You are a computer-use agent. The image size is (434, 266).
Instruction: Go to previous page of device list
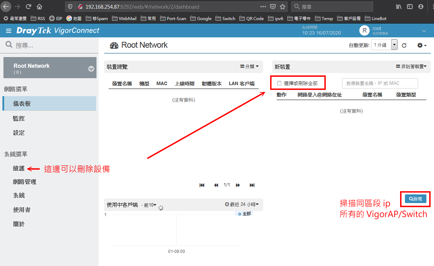tap(216, 185)
